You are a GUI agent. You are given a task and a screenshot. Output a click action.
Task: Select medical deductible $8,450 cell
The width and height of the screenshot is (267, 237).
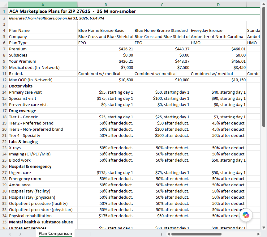(218, 67)
